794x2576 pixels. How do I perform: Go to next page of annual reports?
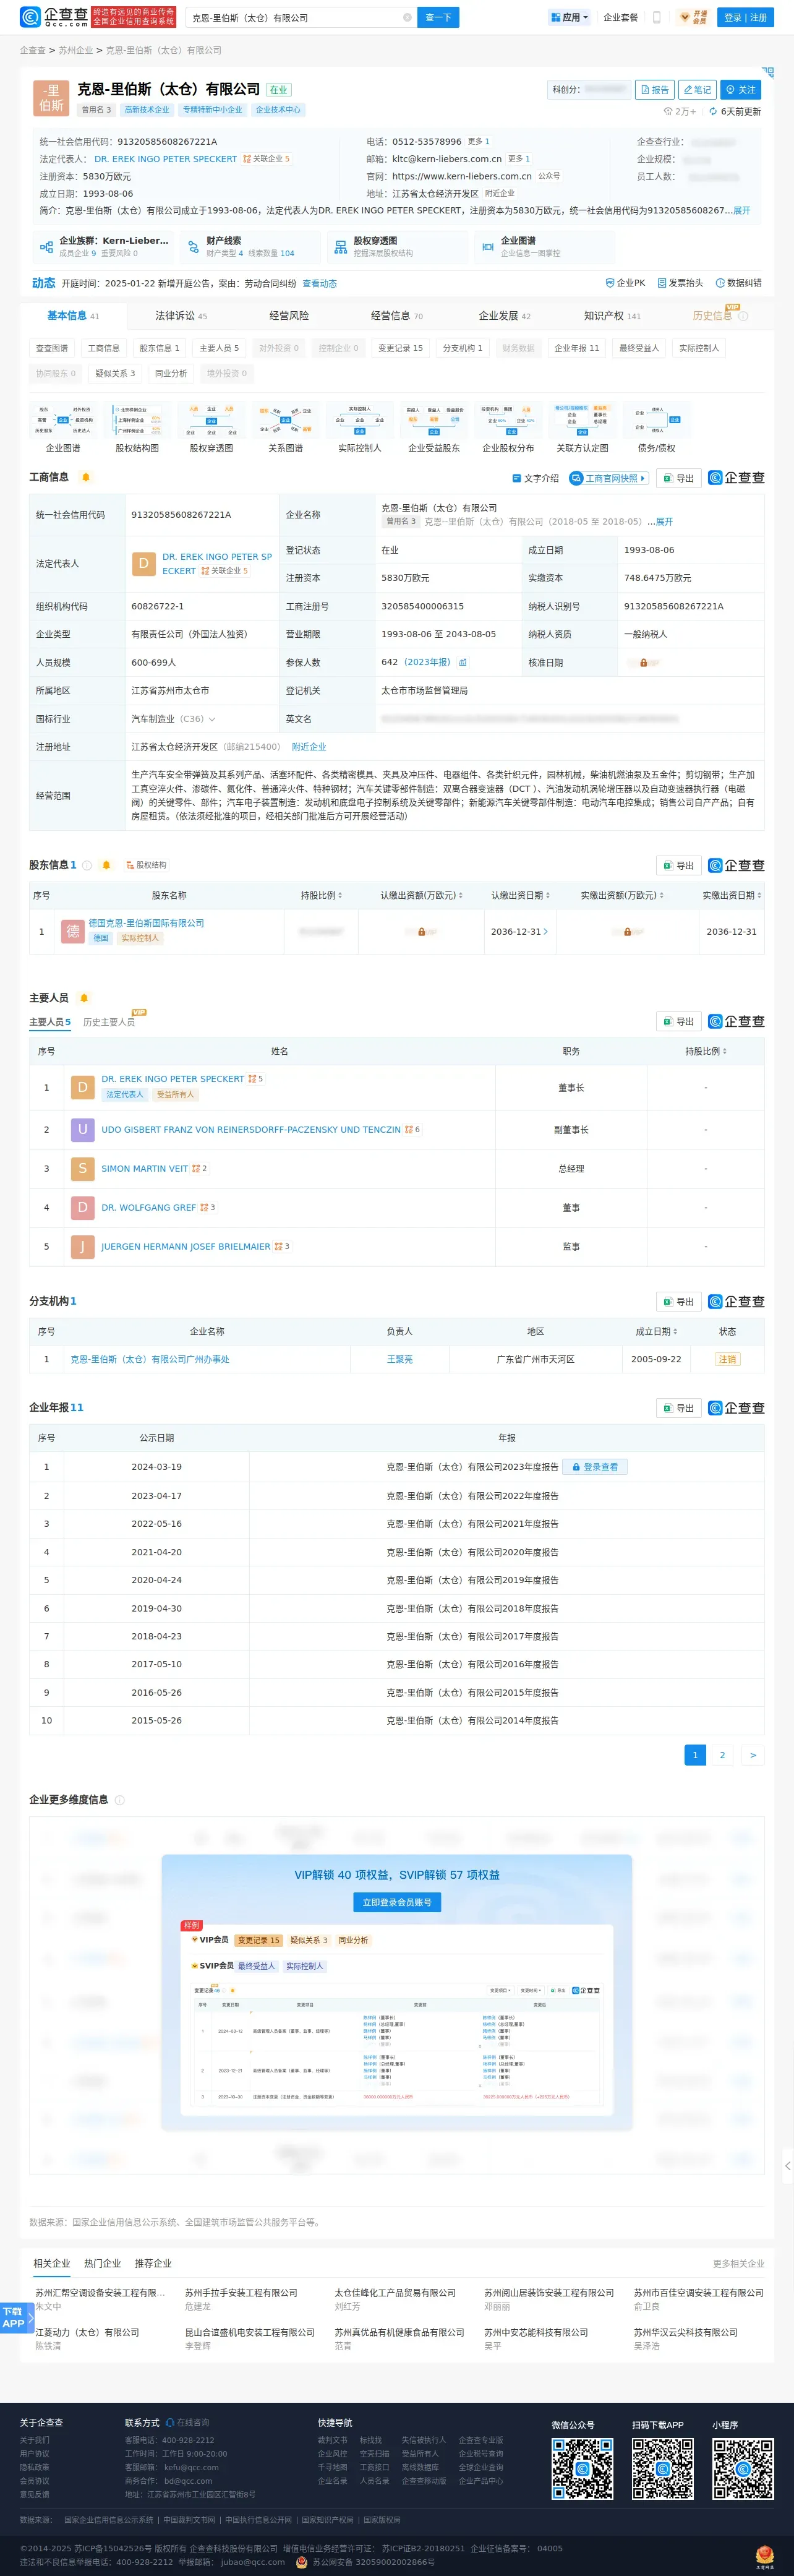(753, 1754)
